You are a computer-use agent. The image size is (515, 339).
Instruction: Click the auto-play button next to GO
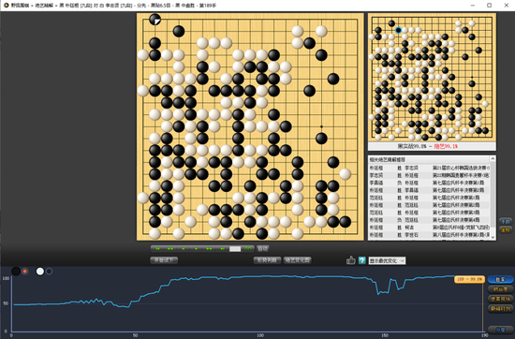[263, 249]
